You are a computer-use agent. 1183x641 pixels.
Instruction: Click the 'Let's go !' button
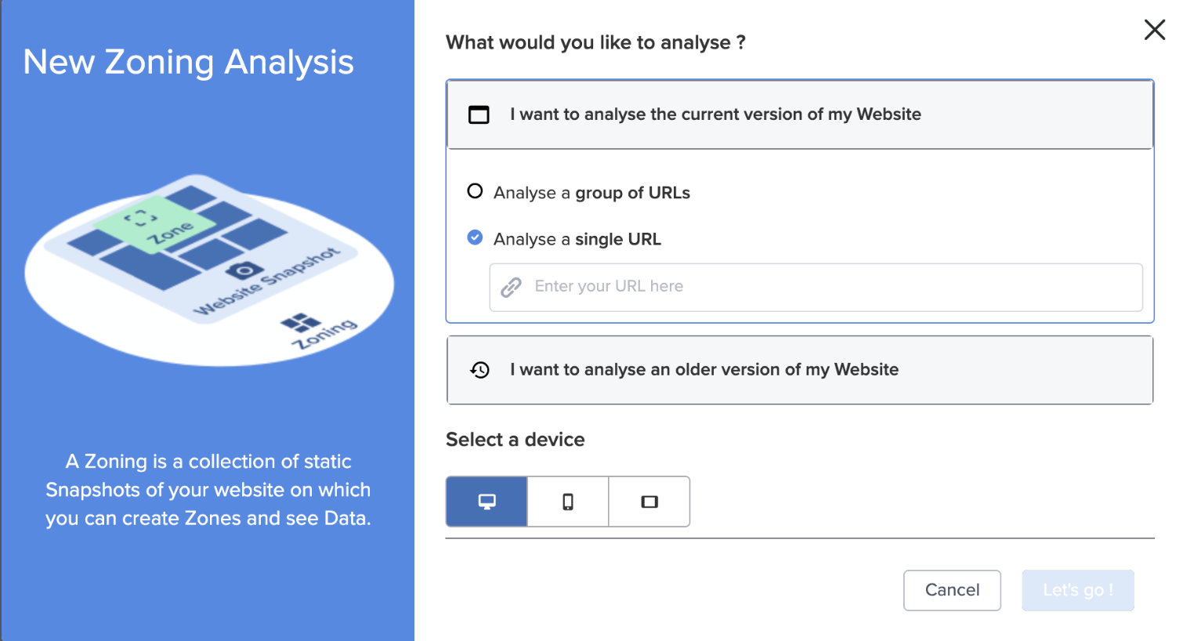coord(1078,590)
